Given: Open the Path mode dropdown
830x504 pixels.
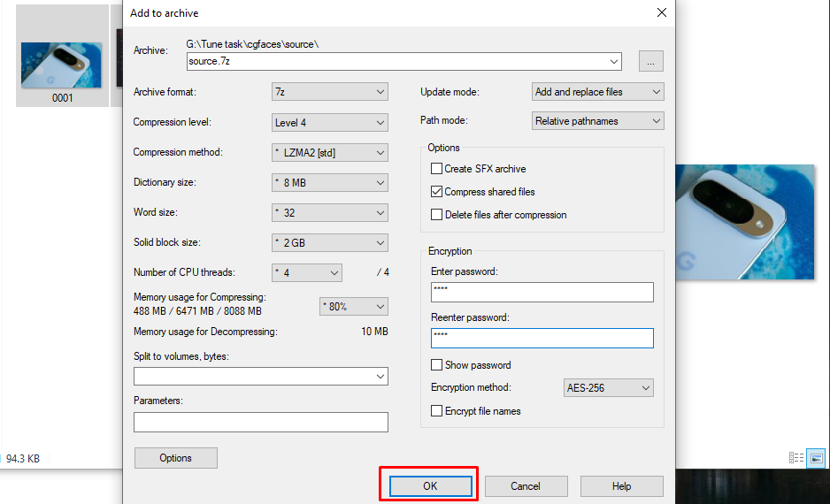Looking at the screenshot, I should (x=597, y=121).
